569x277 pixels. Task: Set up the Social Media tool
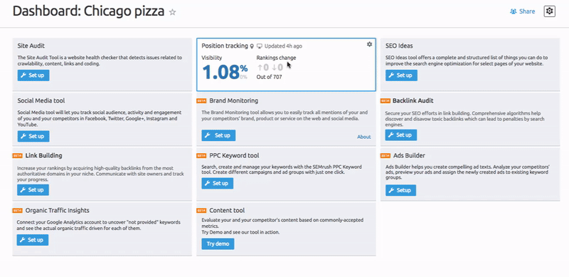pyautogui.click(x=33, y=136)
